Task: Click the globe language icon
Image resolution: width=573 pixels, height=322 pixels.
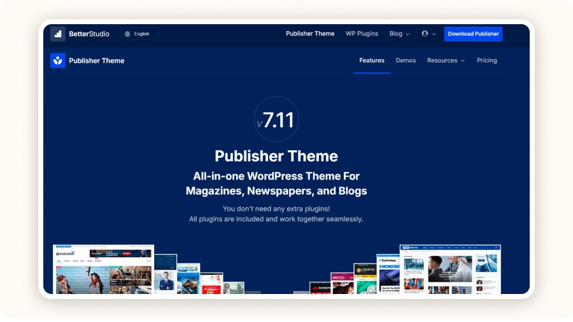Action: coord(127,34)
